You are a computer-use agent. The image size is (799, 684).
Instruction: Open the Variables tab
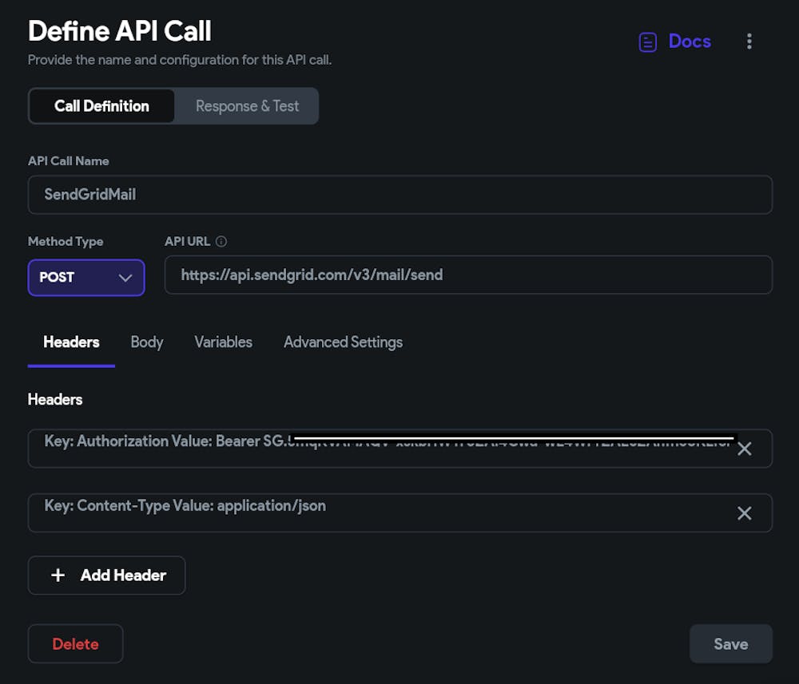(x=223, y=342)
